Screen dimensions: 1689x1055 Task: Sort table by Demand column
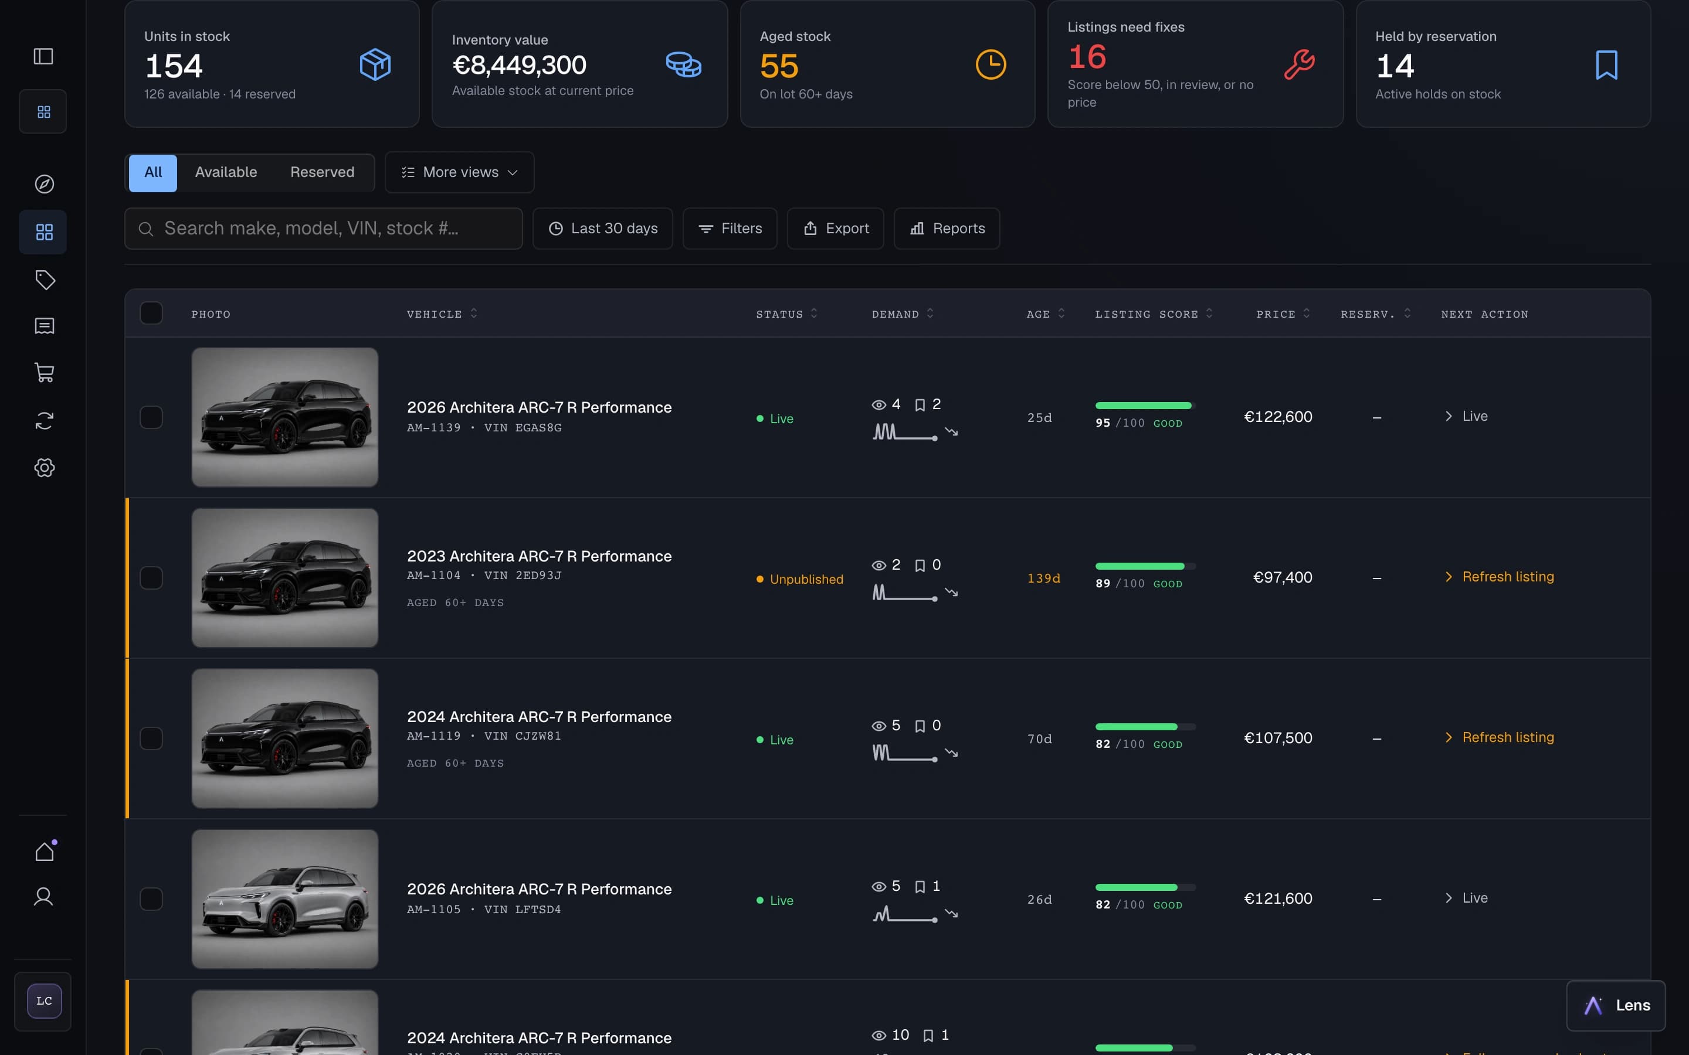pos(903,314)
